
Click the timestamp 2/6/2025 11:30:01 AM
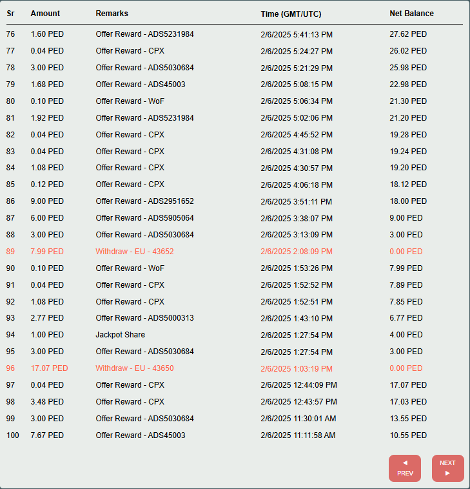(299, 419)
